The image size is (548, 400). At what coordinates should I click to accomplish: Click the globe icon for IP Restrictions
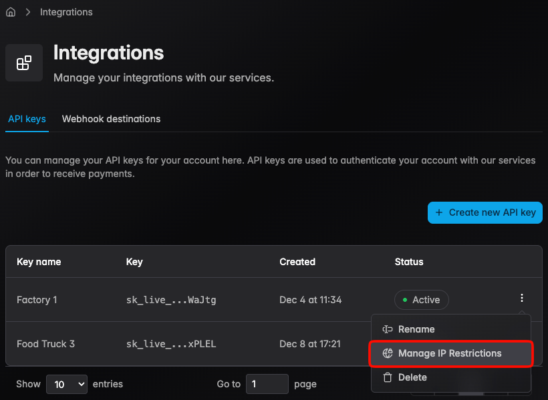tap(388, 353)
